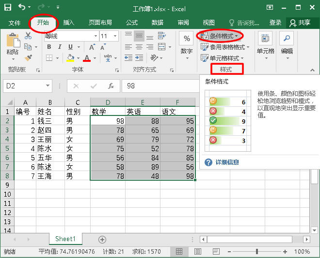The height and width of the screenshot is (258, 320).
Task: Align text right
Action: [150, 47]
